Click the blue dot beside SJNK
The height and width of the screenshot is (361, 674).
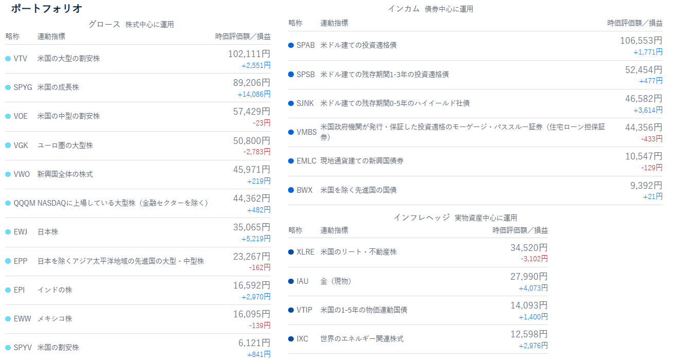(291, 103)
